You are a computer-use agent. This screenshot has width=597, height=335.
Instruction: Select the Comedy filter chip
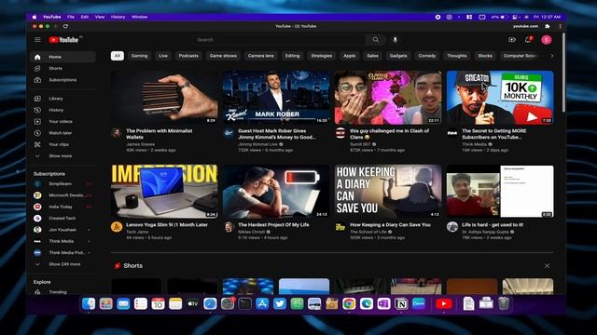click(x=427, y=56)
